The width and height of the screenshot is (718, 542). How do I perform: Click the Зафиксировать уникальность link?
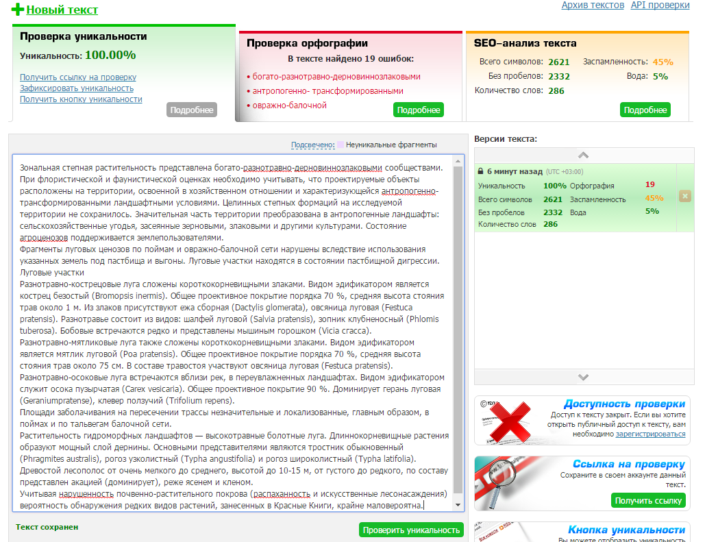coord(77,88)
